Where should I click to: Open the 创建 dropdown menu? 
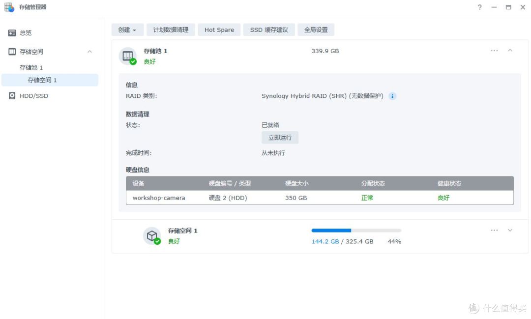pos(128,30)
